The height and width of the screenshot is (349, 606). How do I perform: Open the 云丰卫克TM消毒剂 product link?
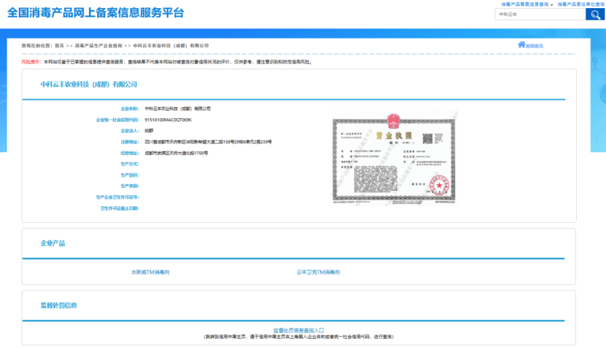[318, 272]
